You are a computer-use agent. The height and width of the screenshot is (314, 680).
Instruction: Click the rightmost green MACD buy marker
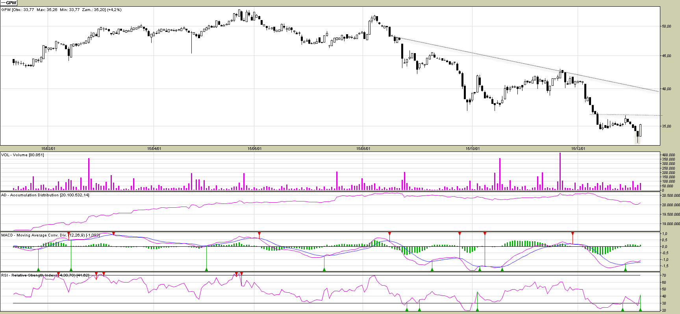(x=625, y=269)
